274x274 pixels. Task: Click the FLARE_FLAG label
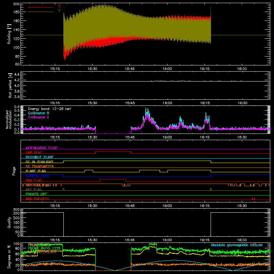36,171
